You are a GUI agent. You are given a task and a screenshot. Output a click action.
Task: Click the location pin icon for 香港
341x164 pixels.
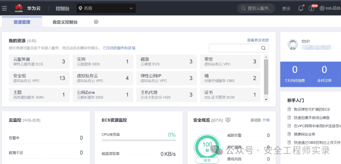[x=81, y=8]
